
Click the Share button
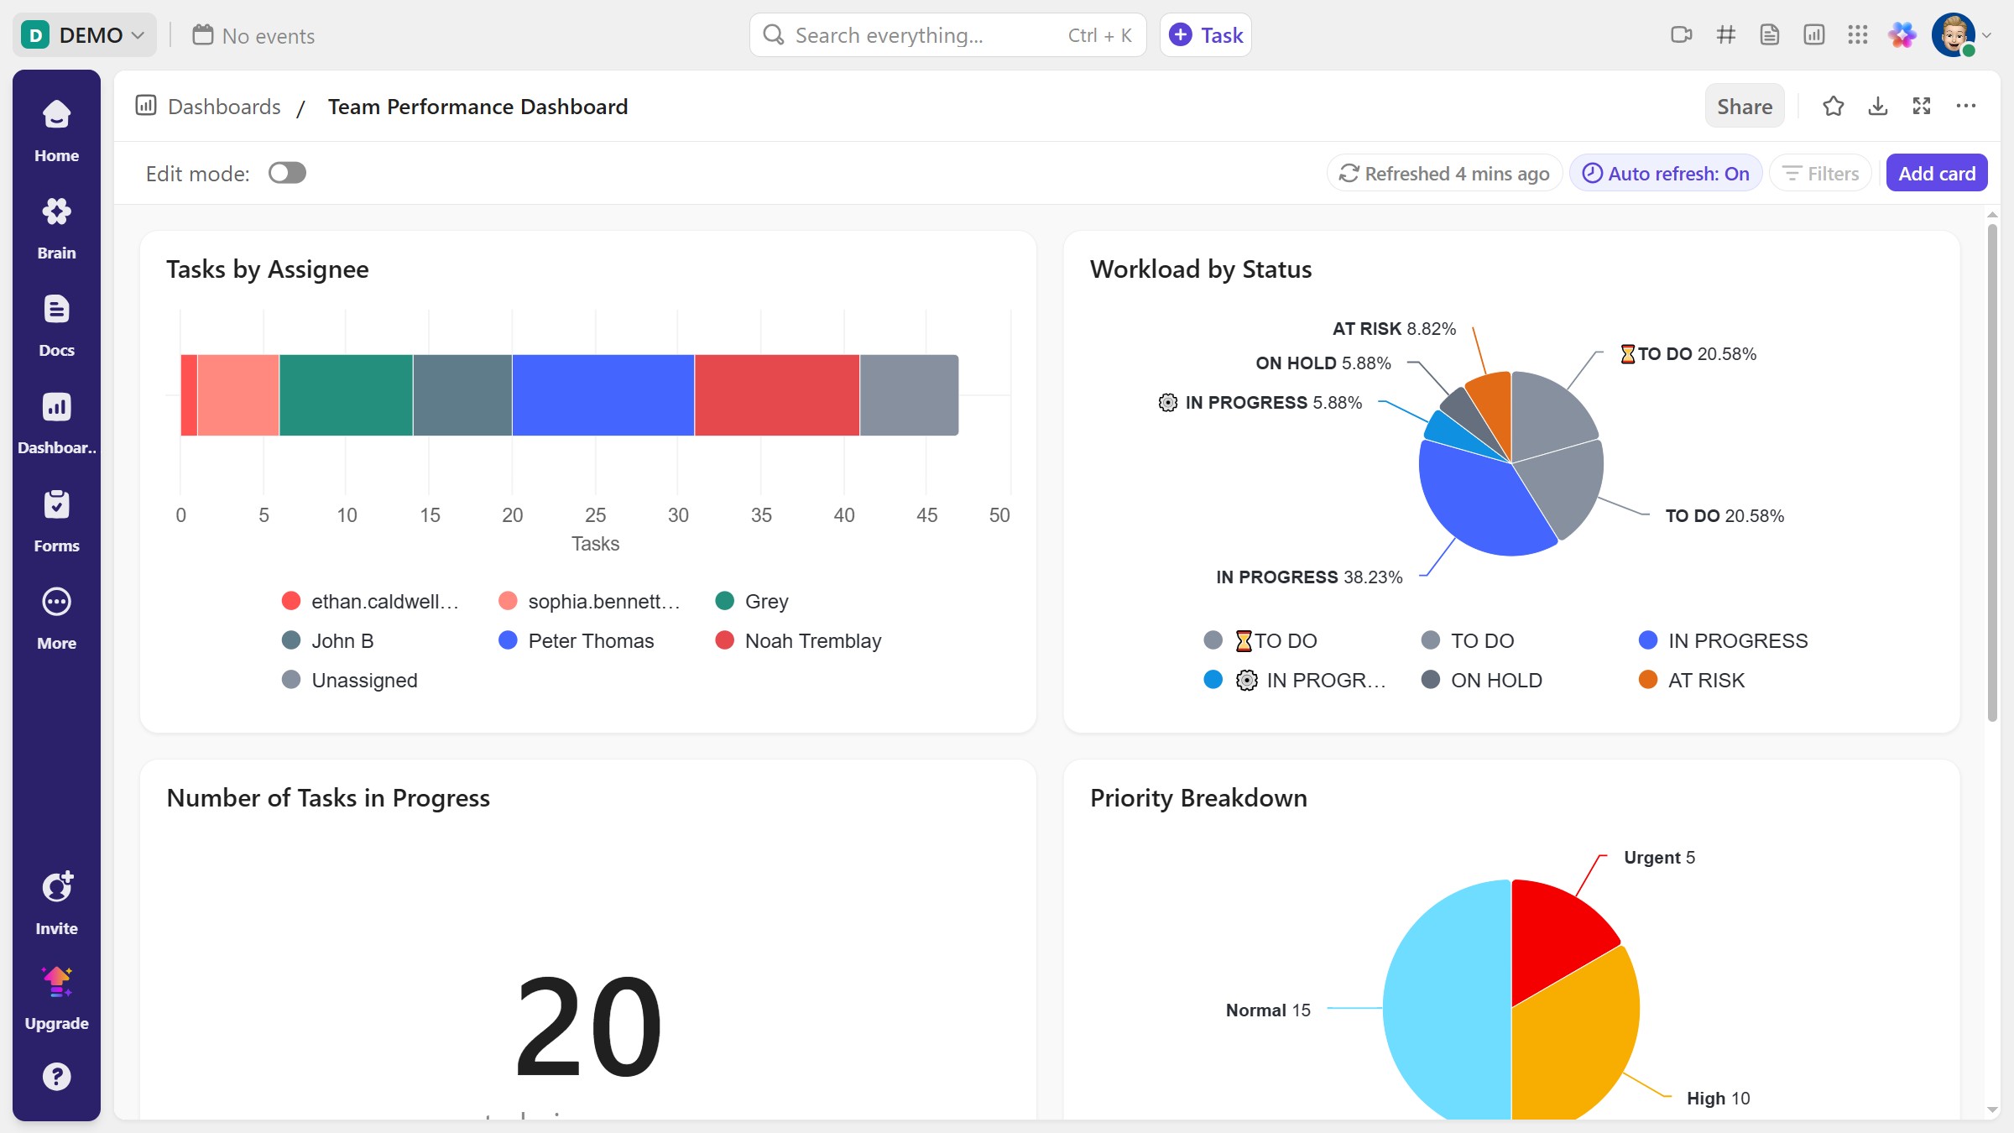pyautogui.click(x=1744, y=107)
